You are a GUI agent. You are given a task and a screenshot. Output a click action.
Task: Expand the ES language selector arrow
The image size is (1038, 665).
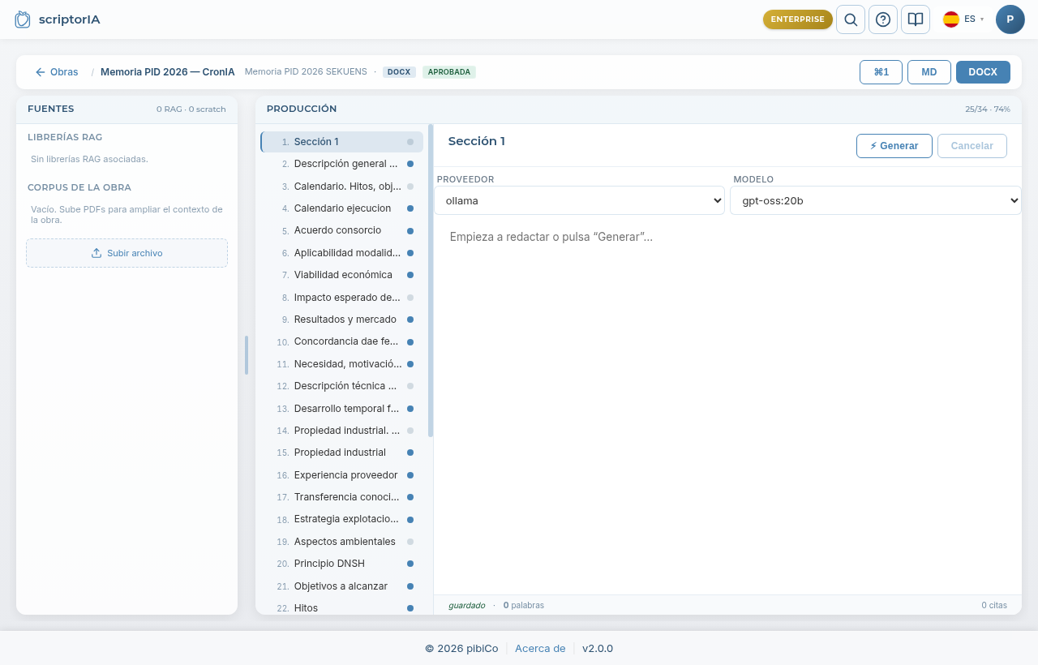tap(982, 19)
